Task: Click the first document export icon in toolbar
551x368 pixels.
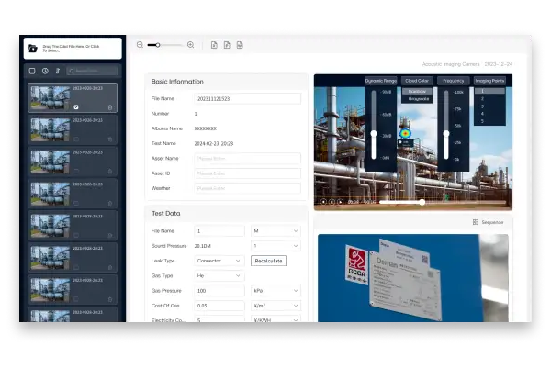Action: point(214,44)
